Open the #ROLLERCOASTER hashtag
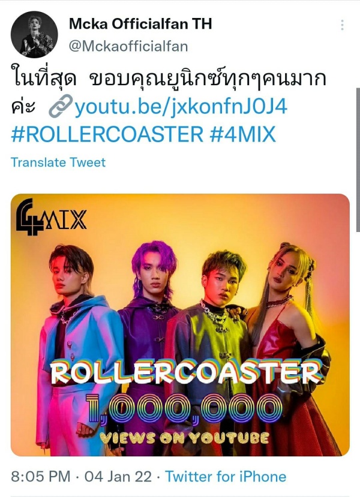This screenshot has width=360, height=497. click(x=107, y=134)
